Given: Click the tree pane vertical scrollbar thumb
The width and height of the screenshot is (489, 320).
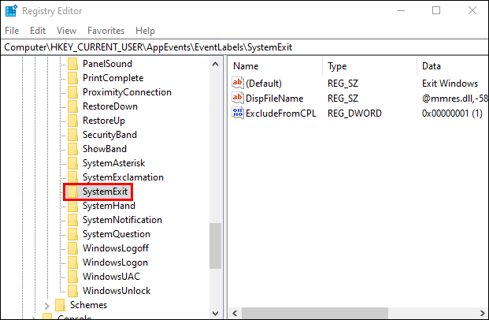Looking at the screenshot, I should (x=215, y=244).
